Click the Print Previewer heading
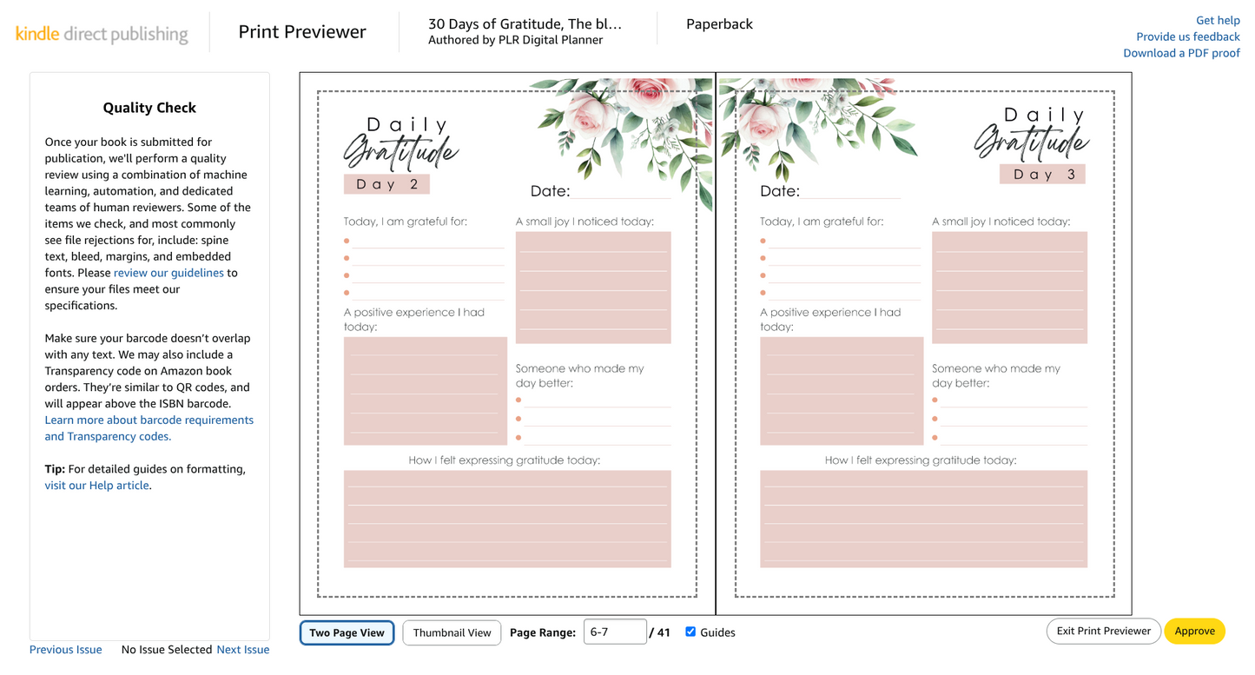Image resolution: width=1255 pixels, height=675 pixels. (x=301, y=31)
